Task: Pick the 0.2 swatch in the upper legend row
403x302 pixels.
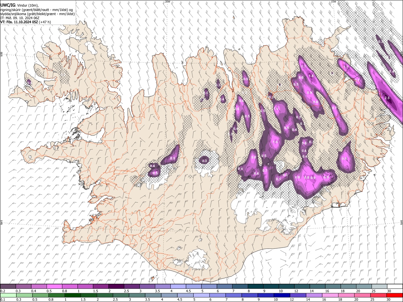Action: click(8, 286)
